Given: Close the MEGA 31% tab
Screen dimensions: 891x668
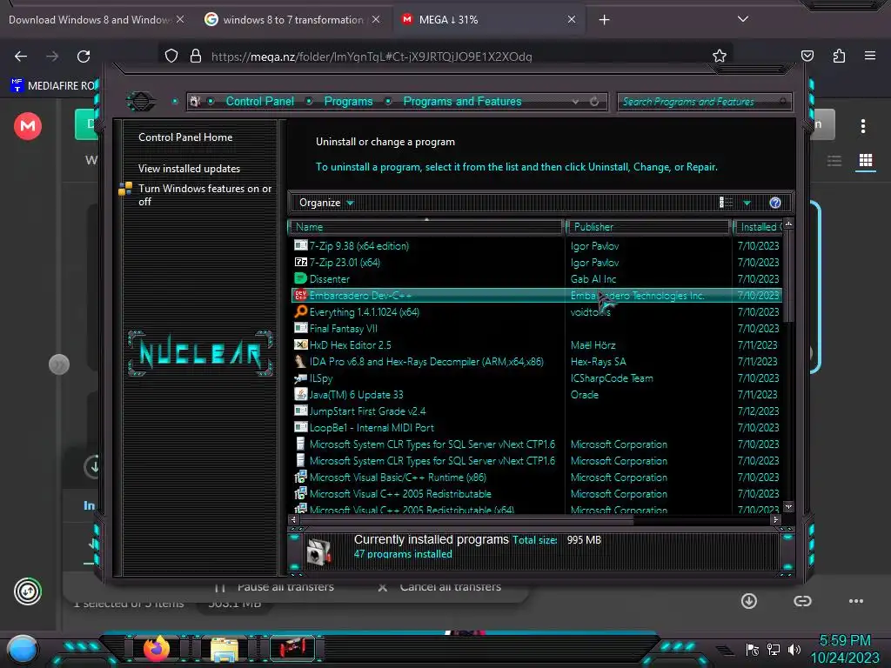Looking at the screenshot, I should (572, 19).
